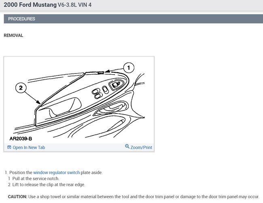
Task: Open the diagram in a new tab
Action: [29, 147]
